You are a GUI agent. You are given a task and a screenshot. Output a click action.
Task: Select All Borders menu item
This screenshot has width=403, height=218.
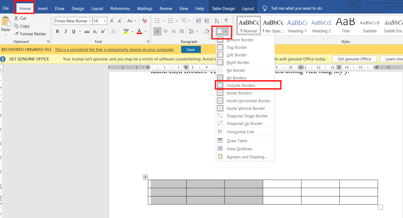[245, 78]
